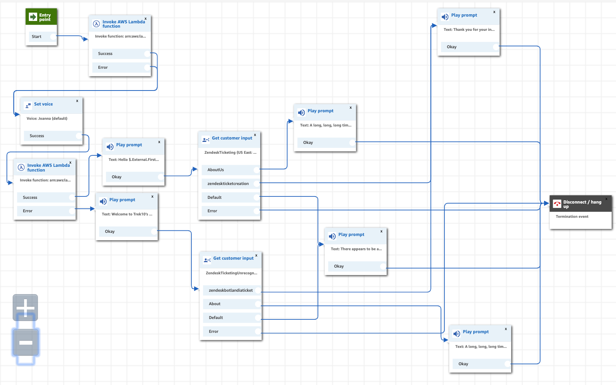This screenshot has height=385, width=616.
Task: Click the Get customer input icon on ZendeskTicketingUnrecogn block
Action: pos(207,260)
